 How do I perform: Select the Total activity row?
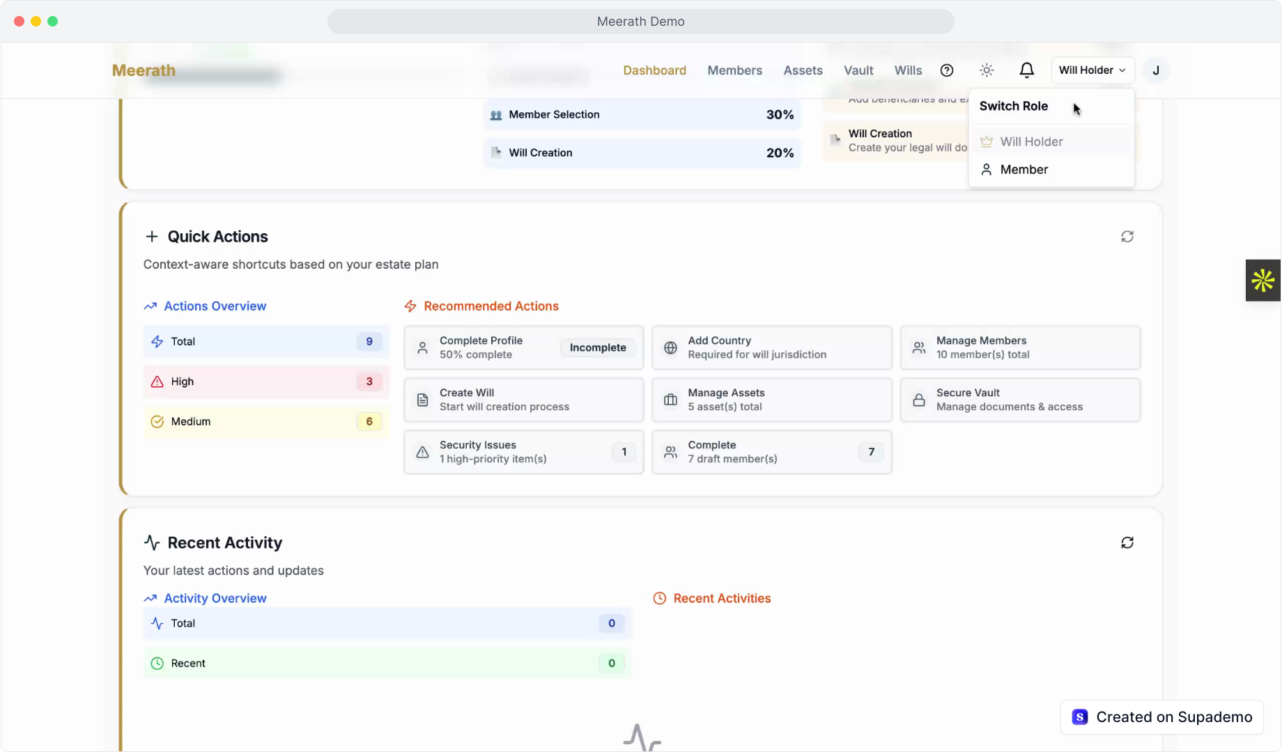click(387, 623)
